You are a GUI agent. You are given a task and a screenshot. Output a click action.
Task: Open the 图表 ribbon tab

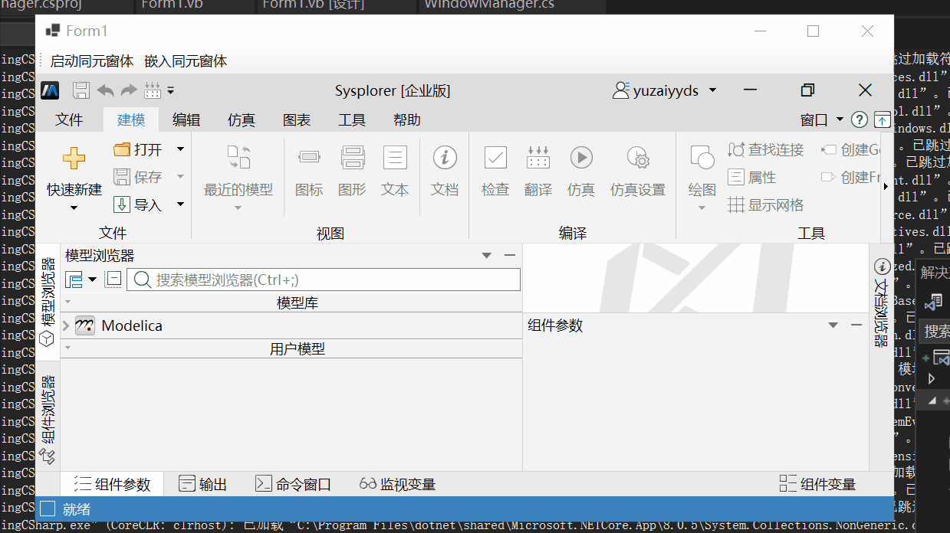pos(297,120)
